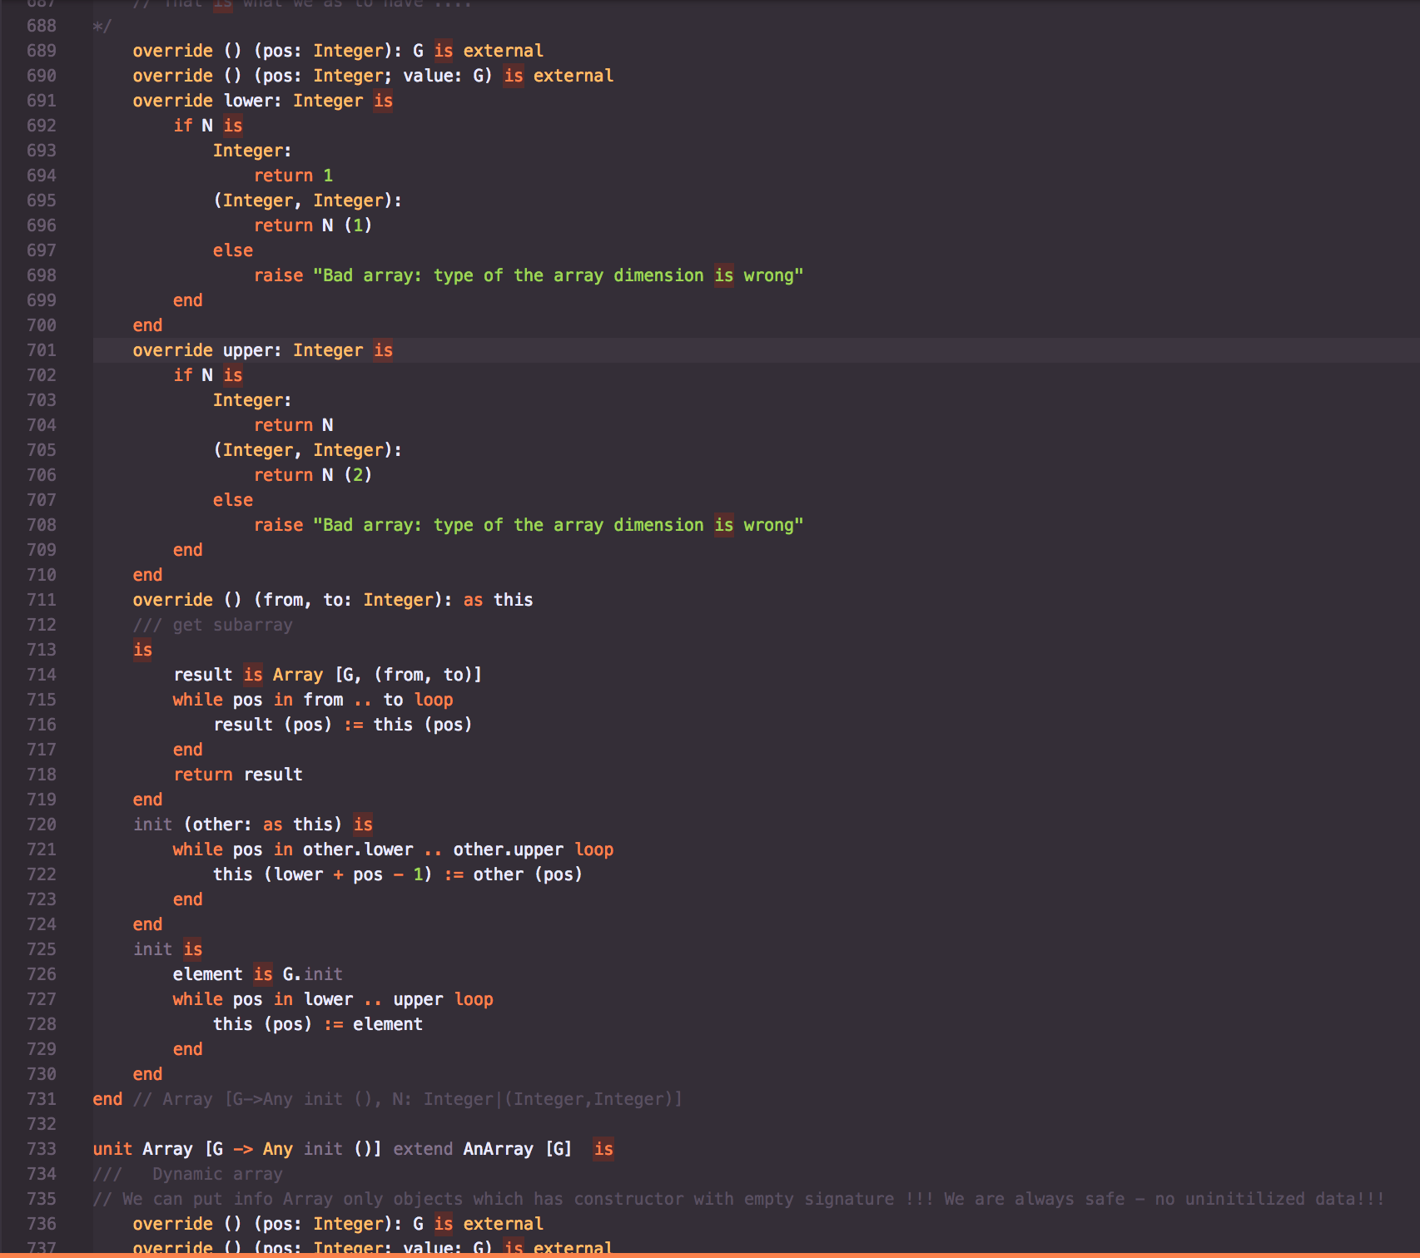Viewport: 1420px width, 1258px height.
Task: Click line number 701 in the gutter
Action: point(42,350)
